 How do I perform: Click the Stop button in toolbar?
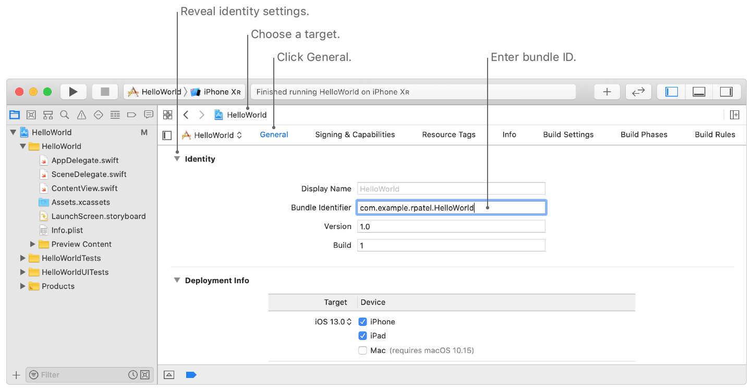pyautogui.click(x=105, y=92)
